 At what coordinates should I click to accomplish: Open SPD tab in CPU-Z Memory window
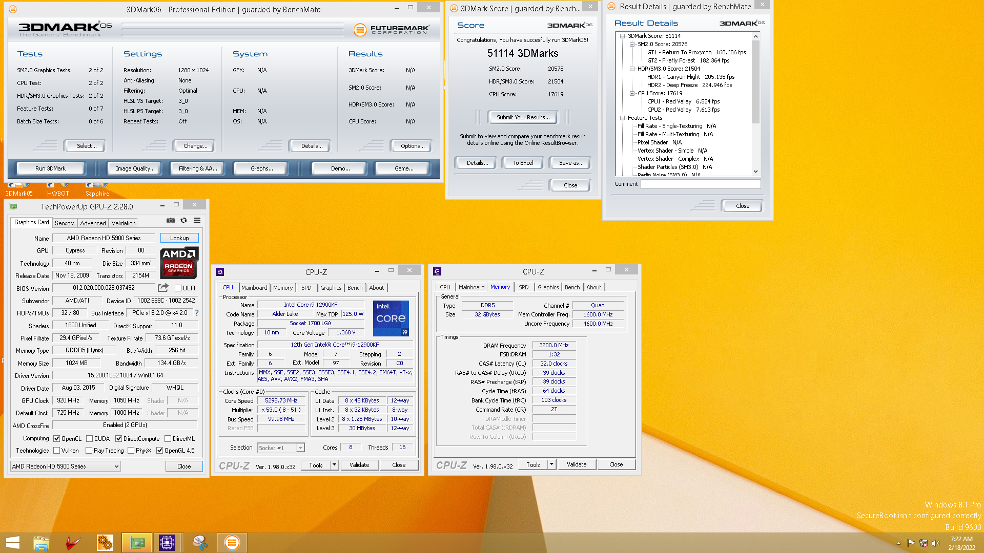pos(523,287)
